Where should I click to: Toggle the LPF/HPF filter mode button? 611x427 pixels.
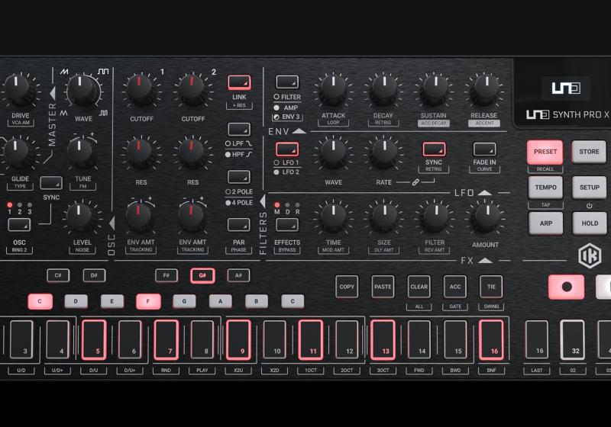point(239,130)
